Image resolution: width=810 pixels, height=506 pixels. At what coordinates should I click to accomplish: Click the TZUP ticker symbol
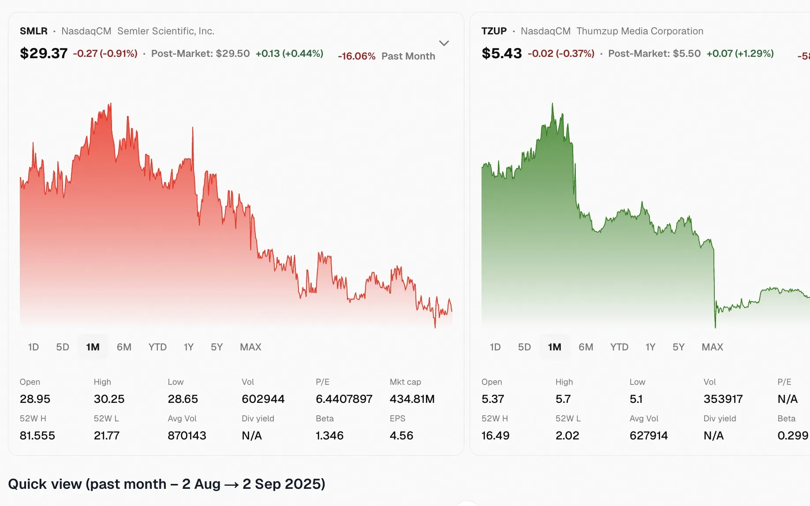click(494, 31)
